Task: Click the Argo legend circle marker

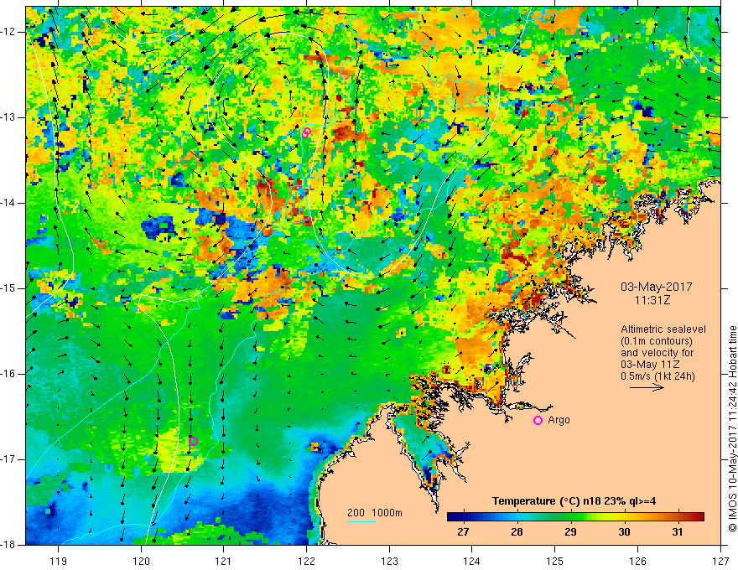Action: pyautogui.click(x=538, y=420)
